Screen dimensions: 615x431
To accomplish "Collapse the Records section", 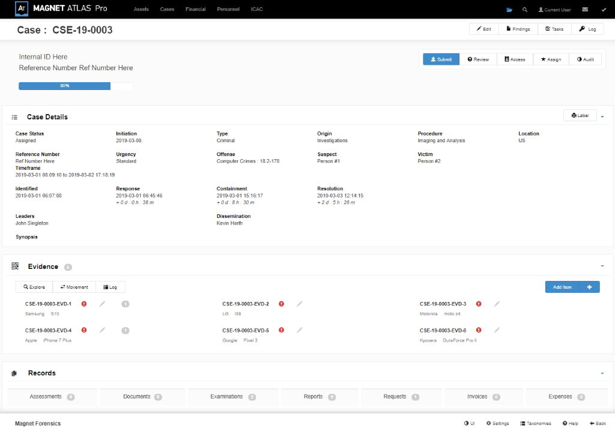I will click(602, 373).
